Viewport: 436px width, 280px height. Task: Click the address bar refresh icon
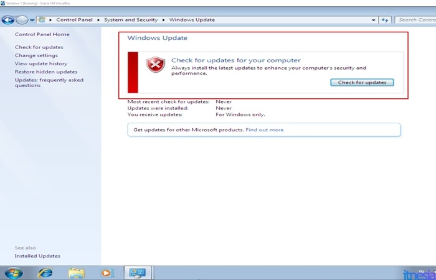tap(386, 20)
